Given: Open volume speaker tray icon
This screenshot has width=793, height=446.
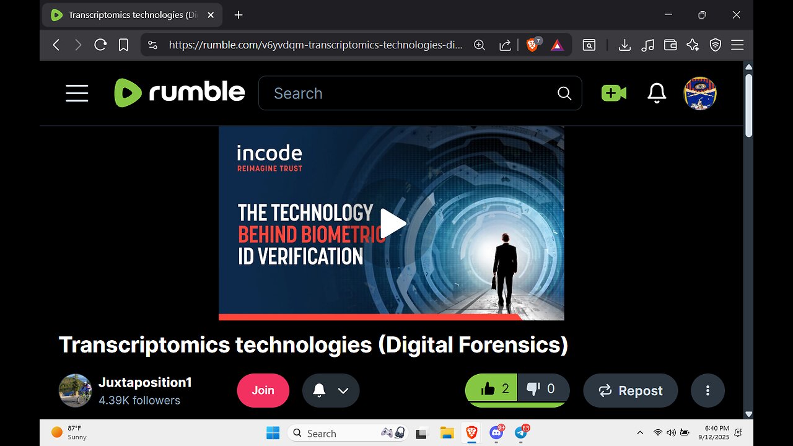Looking at the screenshot, I should [671, 432].
